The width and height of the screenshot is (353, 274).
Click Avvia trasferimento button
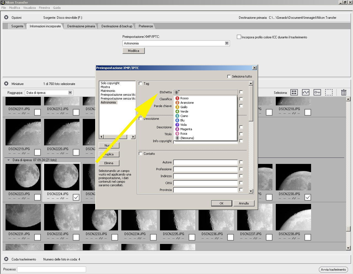tap(333, 270)
